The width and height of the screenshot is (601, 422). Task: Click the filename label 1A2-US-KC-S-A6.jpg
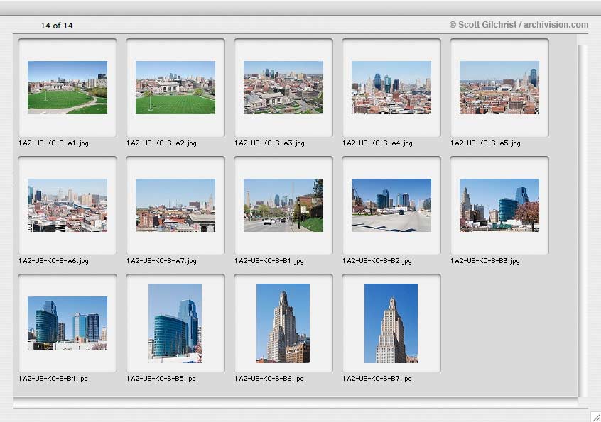click(x=53, y=261)
